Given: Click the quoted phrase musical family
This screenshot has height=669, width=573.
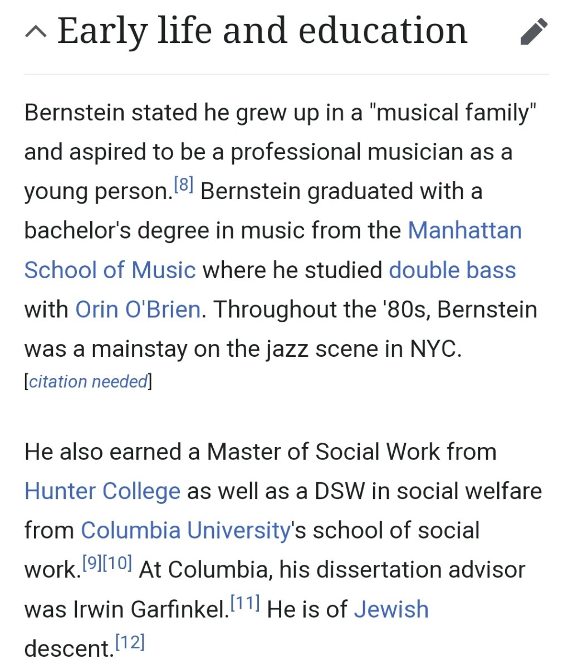Looking at the screenshot, I should (x=452, y=113).
